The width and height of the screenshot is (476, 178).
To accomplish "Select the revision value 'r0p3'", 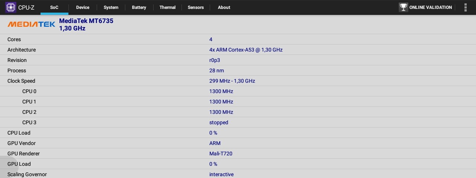I will pos(215,60).
